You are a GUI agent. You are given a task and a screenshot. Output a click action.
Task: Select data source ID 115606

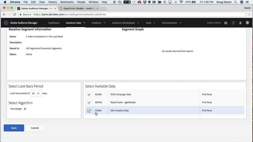[x=98, y=111]
